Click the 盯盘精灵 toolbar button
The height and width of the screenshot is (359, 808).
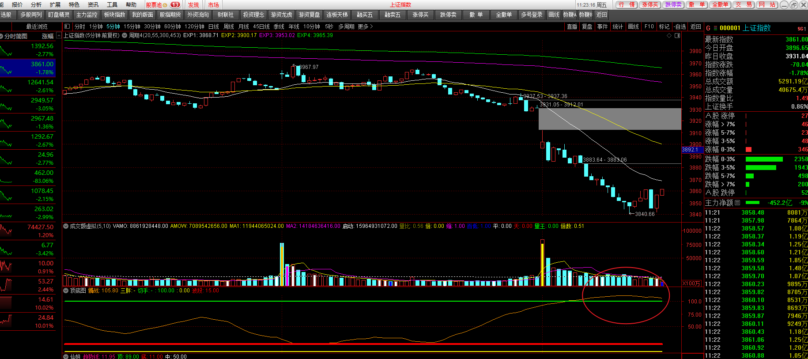pyautogui.click(x=59, y=15)
